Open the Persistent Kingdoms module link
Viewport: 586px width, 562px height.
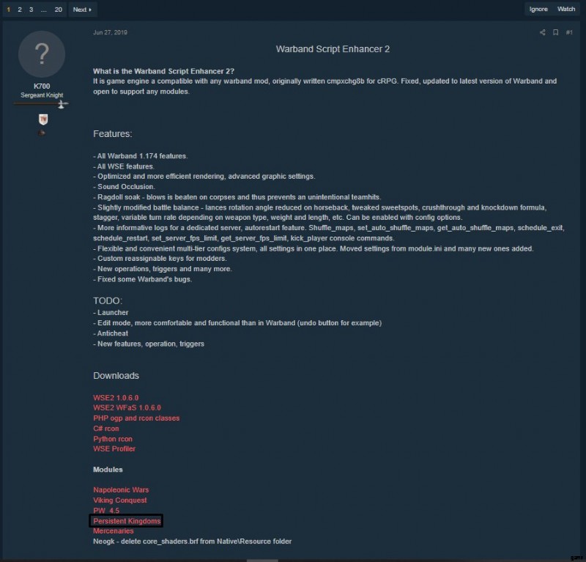pos(127,521)
